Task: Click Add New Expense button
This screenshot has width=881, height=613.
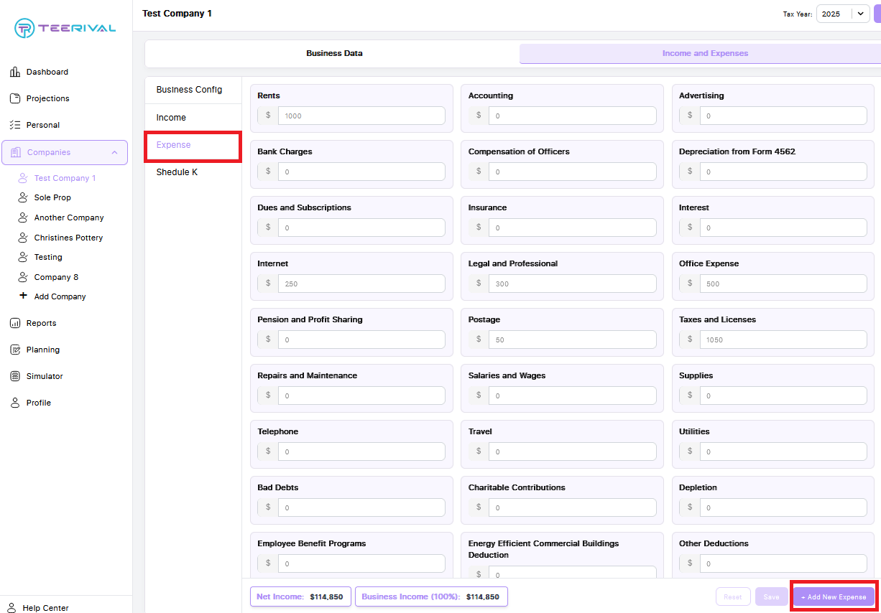Action: (x=834, y=596)
